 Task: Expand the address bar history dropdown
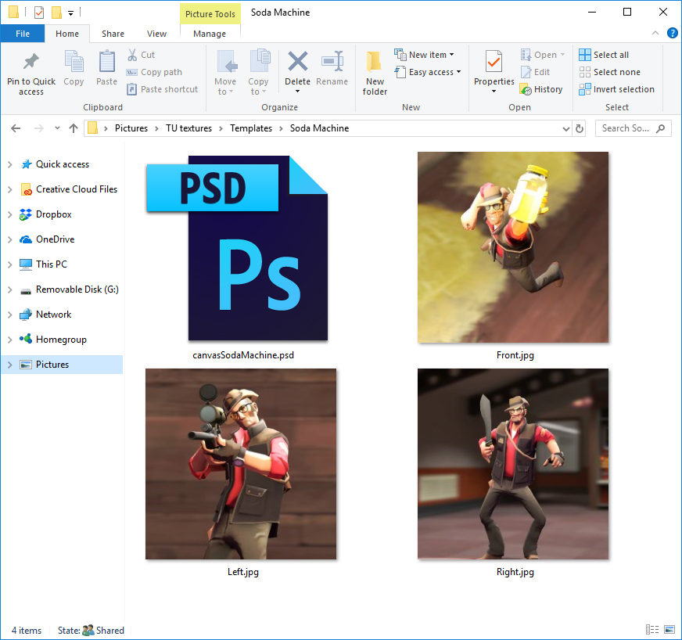coord(566,129)
